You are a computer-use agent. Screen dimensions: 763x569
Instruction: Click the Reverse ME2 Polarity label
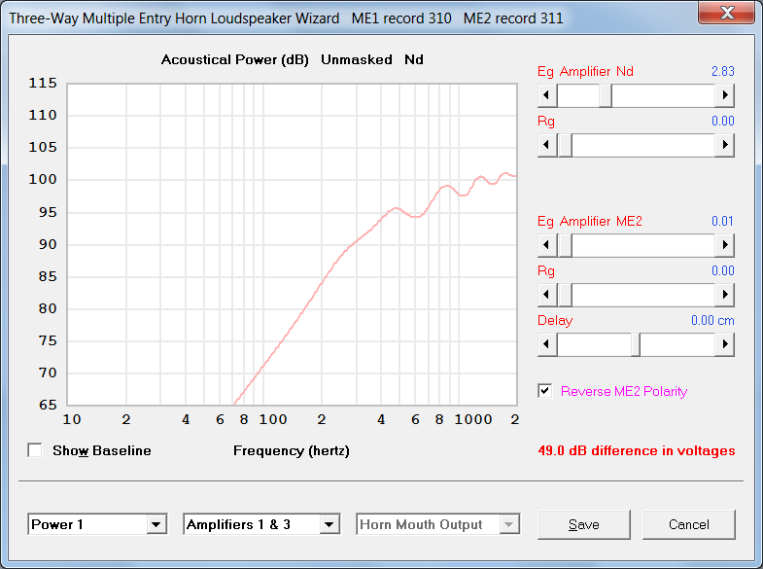[x=624, y=391]
